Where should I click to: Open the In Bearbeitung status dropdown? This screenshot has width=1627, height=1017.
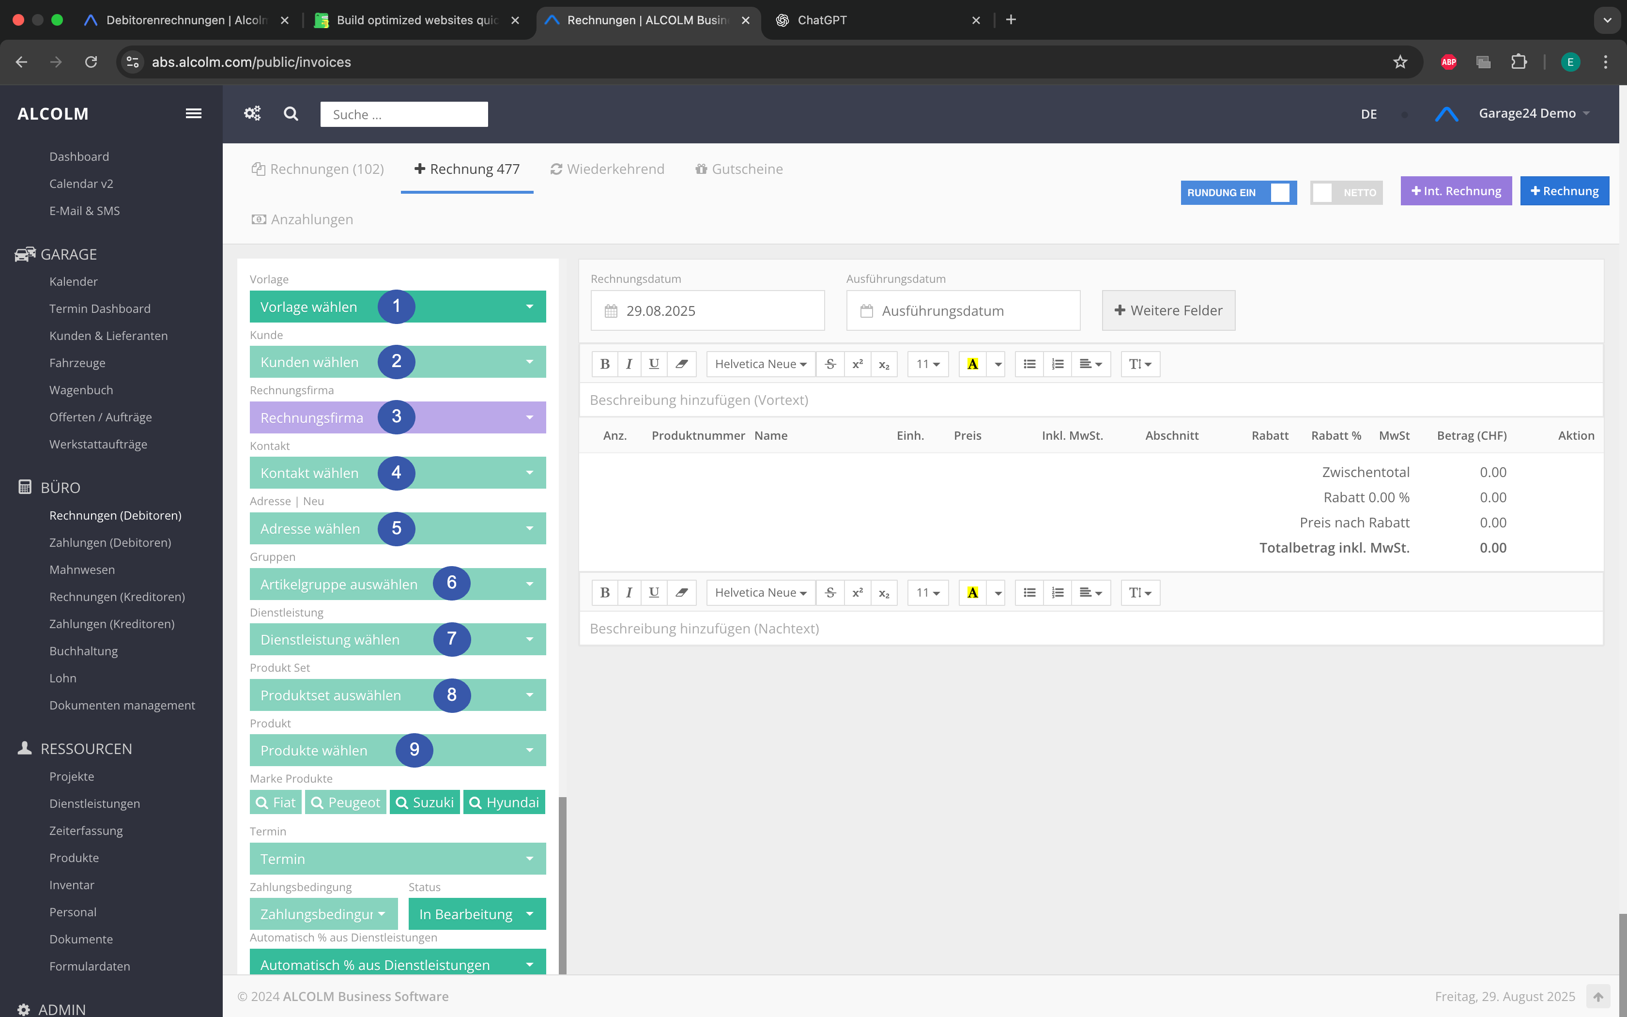tap(476, 914)
